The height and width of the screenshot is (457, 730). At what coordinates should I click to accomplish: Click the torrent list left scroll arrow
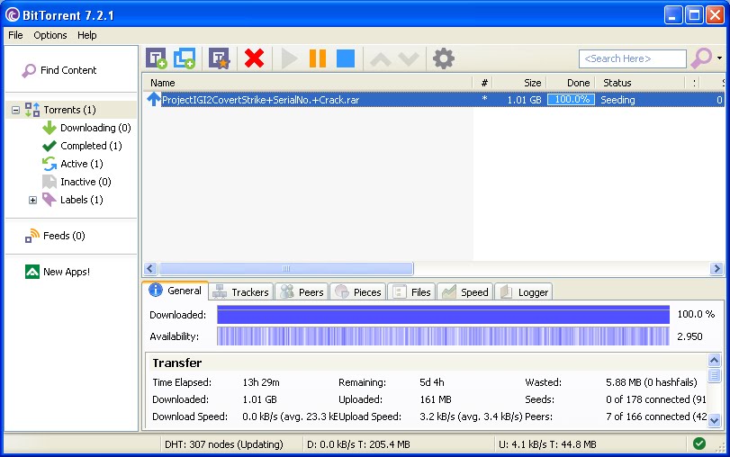(x=150, y=268)
